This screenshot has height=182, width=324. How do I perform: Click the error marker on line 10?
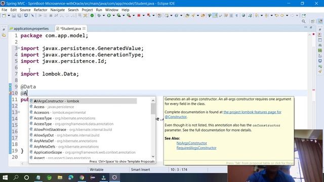(10, 93)
